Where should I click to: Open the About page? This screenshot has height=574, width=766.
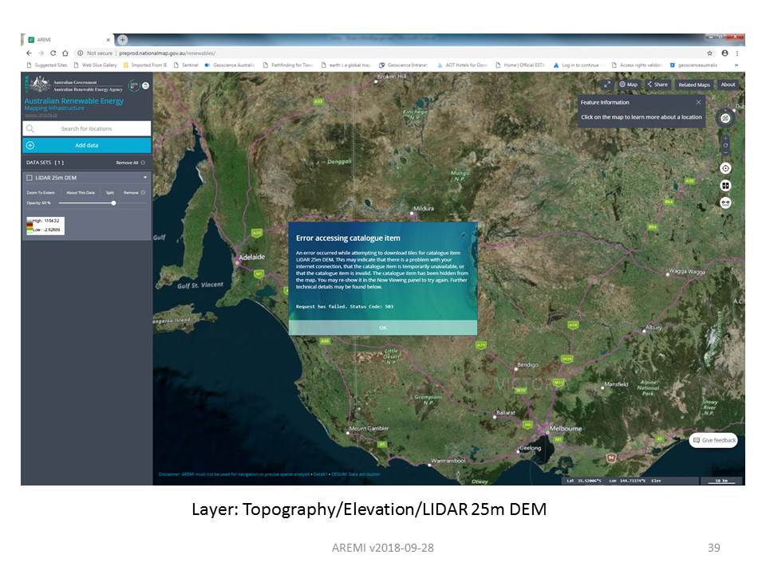point(728,85)
